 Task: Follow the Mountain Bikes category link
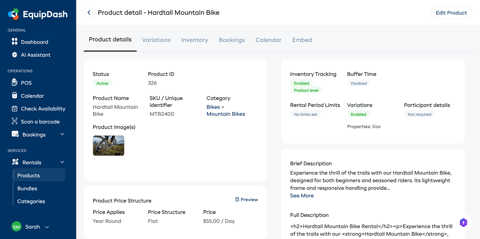226,114
